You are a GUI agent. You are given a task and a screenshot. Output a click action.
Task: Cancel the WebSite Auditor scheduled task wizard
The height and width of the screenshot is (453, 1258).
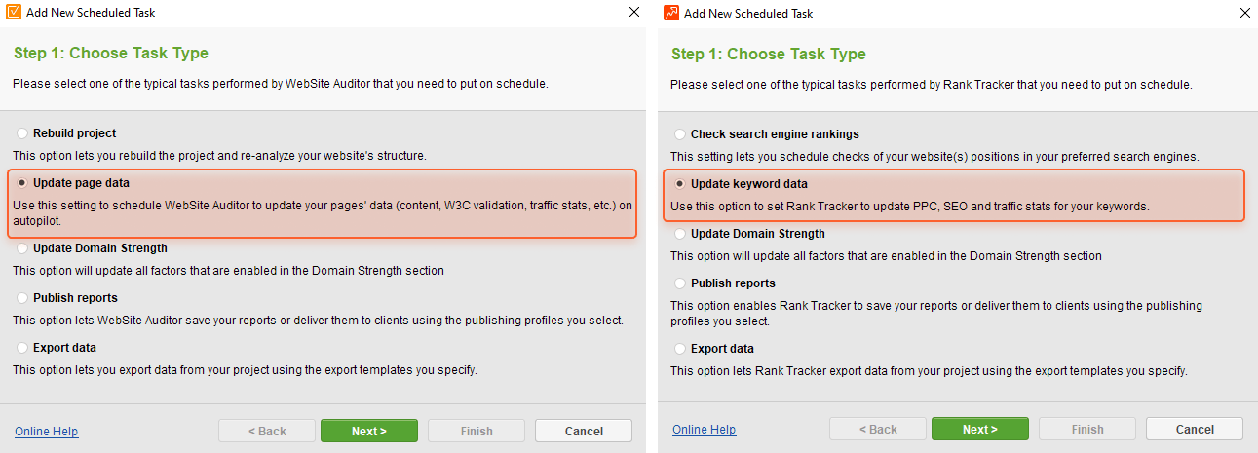[x=584, y=431]
